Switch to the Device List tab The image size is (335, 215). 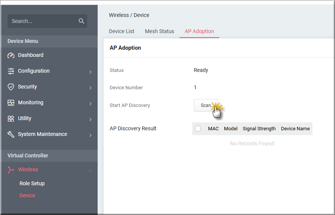(121, 31)
